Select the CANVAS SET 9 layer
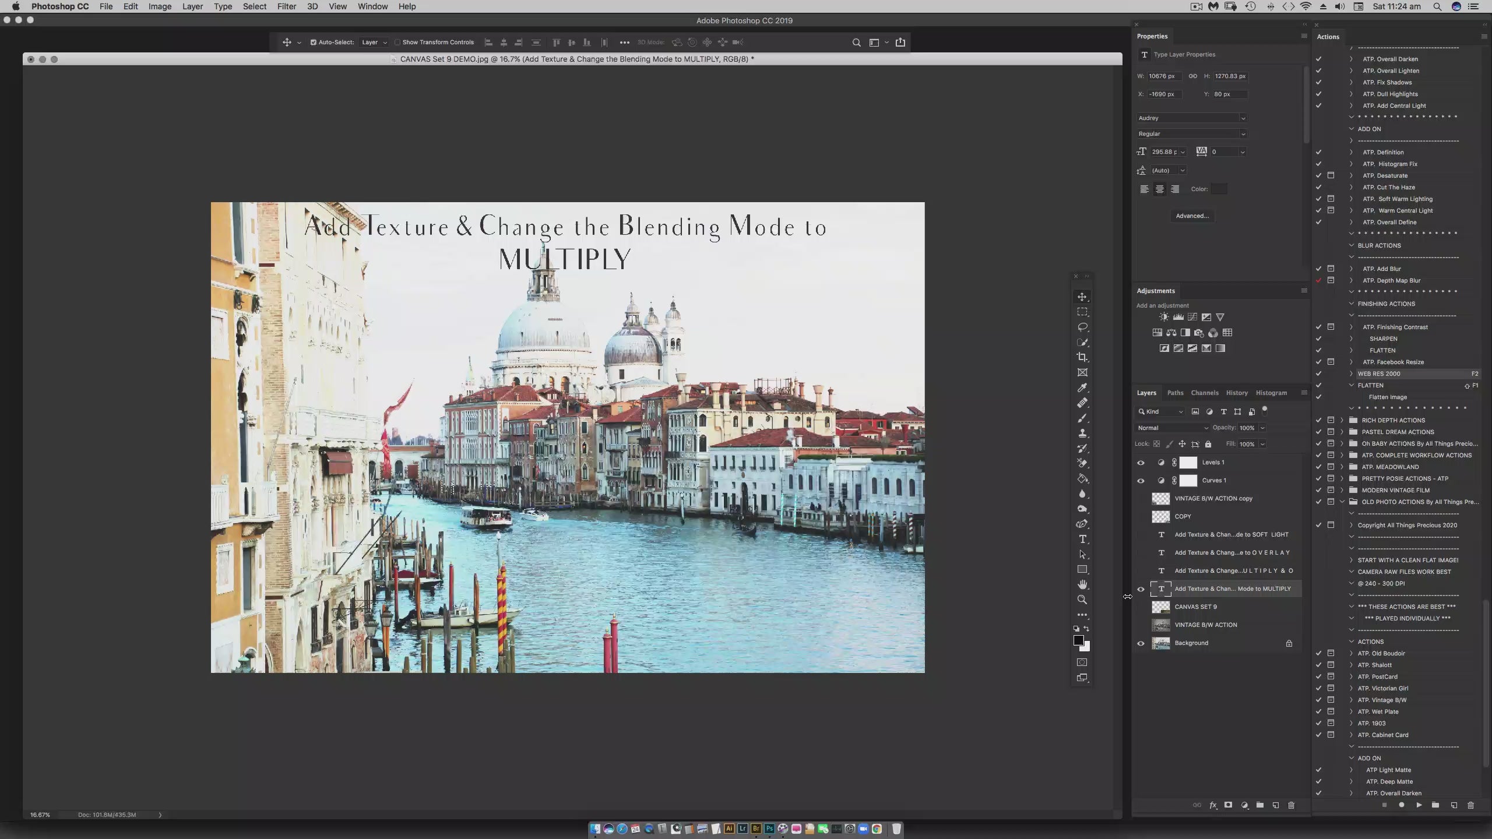This screenshot has height=839, width=1492. pos(1195,607)
